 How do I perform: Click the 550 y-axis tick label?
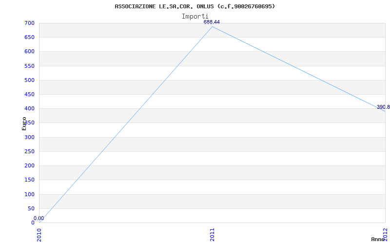[29, 66]
